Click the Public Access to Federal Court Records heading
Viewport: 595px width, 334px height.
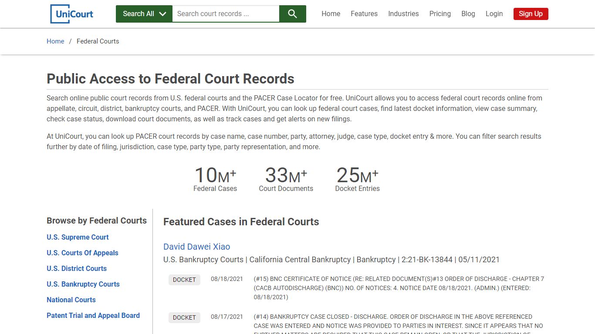click(170, 79)
